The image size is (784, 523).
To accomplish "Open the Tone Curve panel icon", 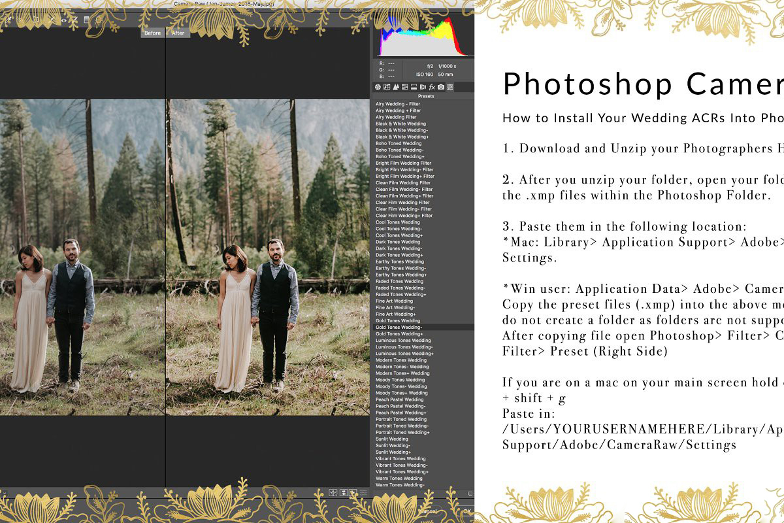I will pyautogui.click(x=387, y=87).
